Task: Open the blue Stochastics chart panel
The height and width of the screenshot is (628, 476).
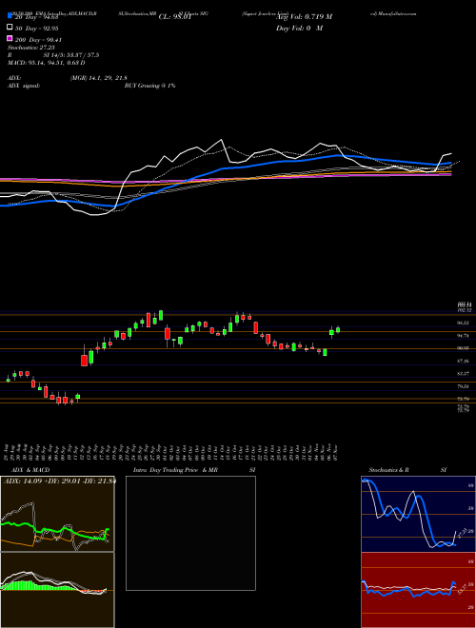Action: click(418, 514)
